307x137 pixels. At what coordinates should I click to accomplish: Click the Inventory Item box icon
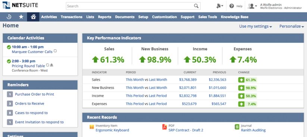coord(92,127)
